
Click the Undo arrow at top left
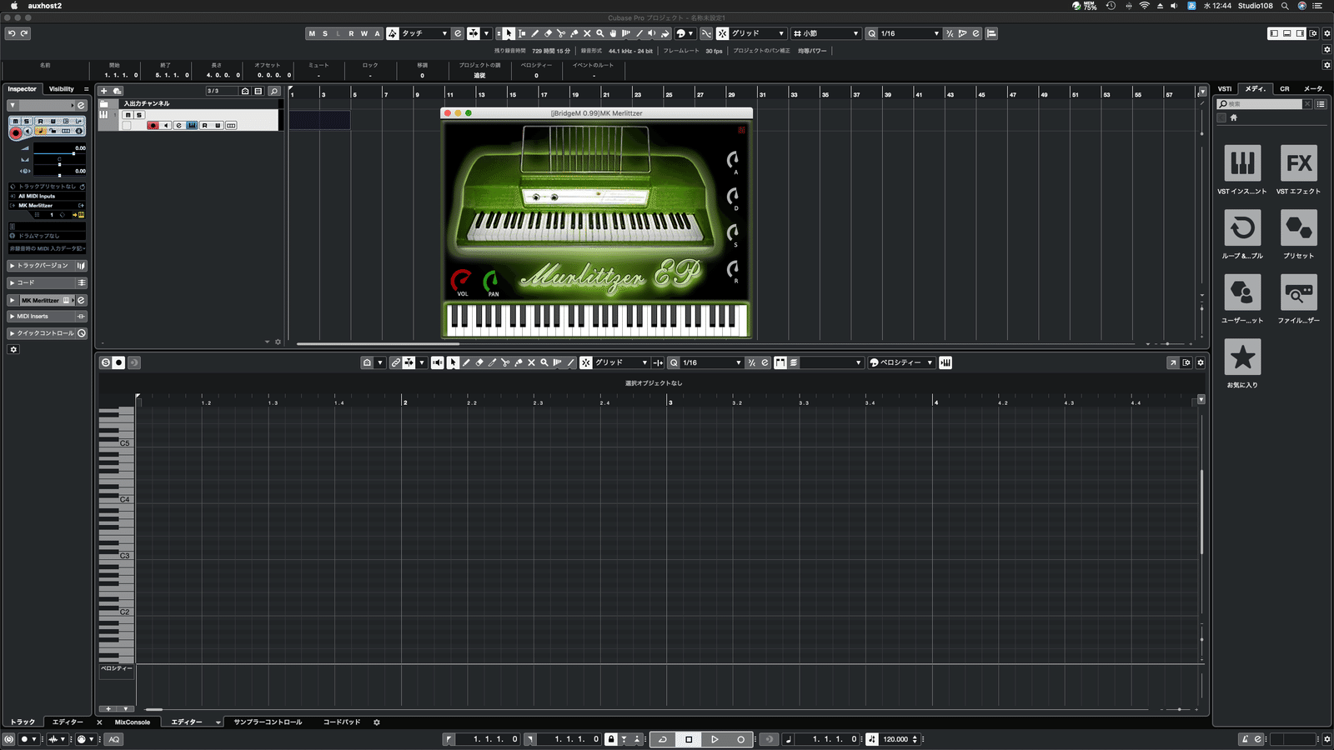coord(12,33)
